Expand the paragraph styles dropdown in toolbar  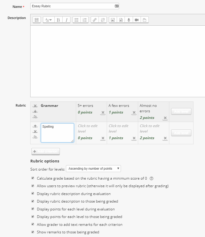pyautogui.click(x=48, y=20)
